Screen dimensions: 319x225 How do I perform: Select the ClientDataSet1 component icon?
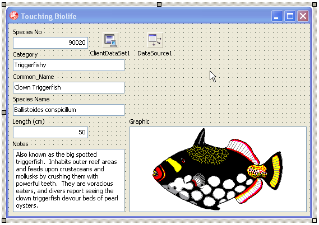(110, 40)
